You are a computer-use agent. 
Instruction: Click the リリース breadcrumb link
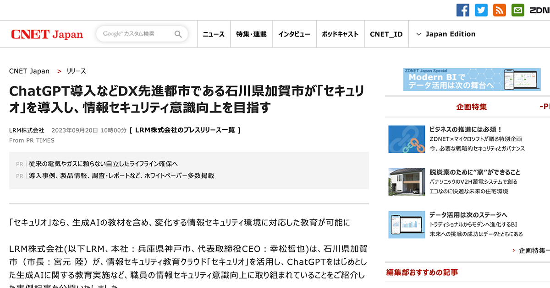coord(76,71)
